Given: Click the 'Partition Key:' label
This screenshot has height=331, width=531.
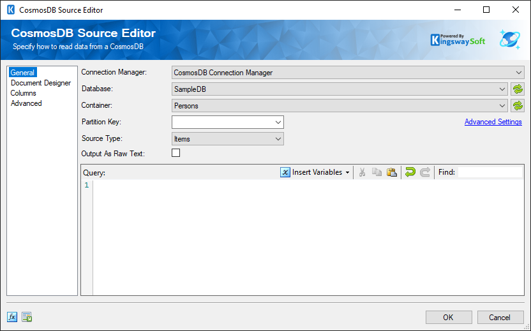Looking at the screenshot, I should pyautogui.click(x=101, y=122).
